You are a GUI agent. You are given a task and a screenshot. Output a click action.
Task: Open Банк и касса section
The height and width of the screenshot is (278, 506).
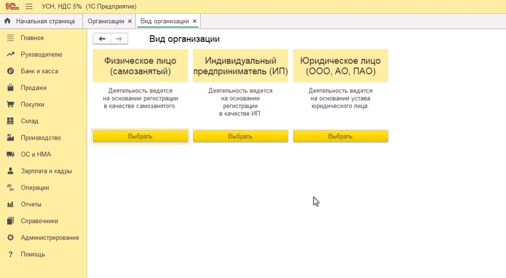point(39,71)
